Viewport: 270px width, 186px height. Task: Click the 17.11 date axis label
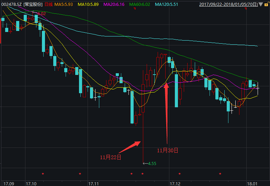click(x=93, y=183)
